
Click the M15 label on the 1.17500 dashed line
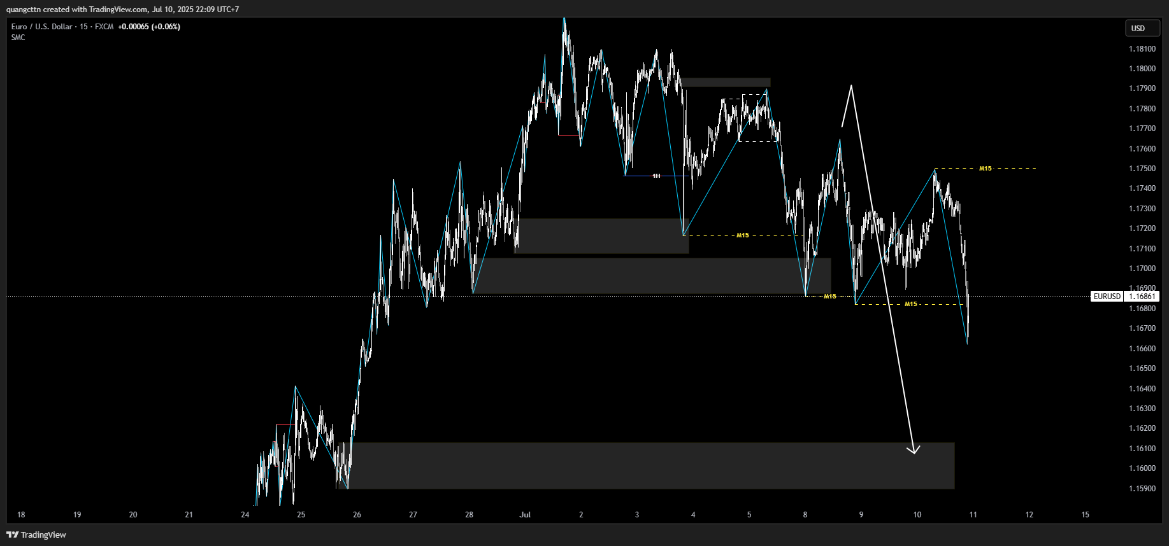(986, 169)
